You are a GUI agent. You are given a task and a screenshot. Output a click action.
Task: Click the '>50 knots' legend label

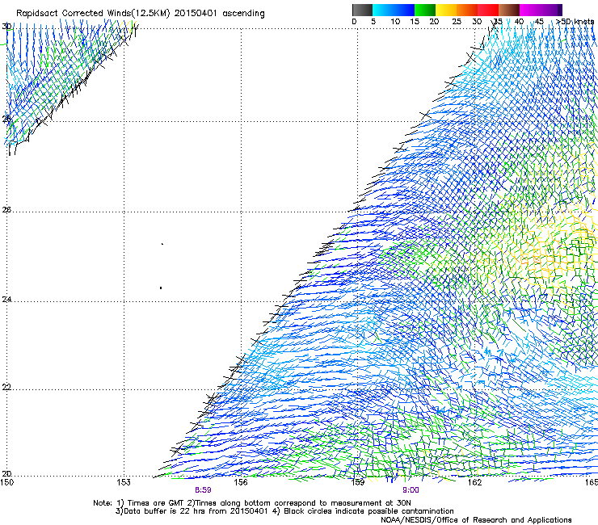tap(575, 22)
